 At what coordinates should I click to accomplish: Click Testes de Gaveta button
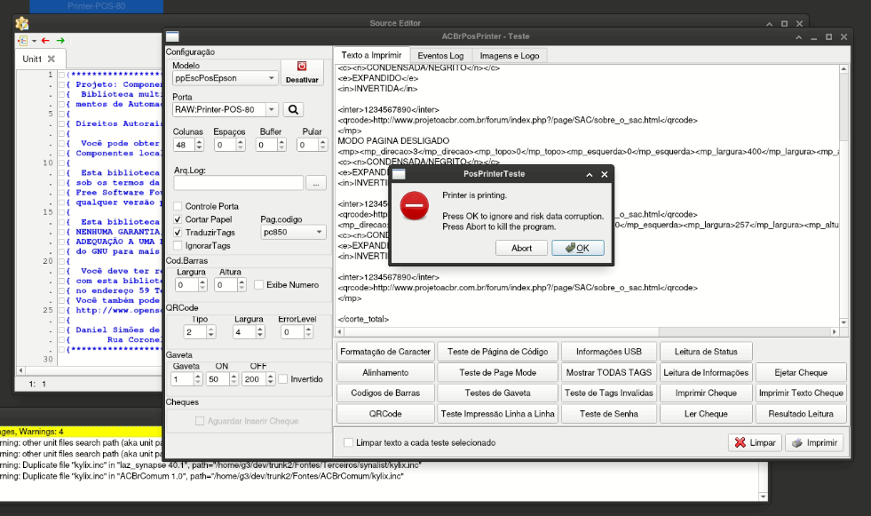click(498, 393)
